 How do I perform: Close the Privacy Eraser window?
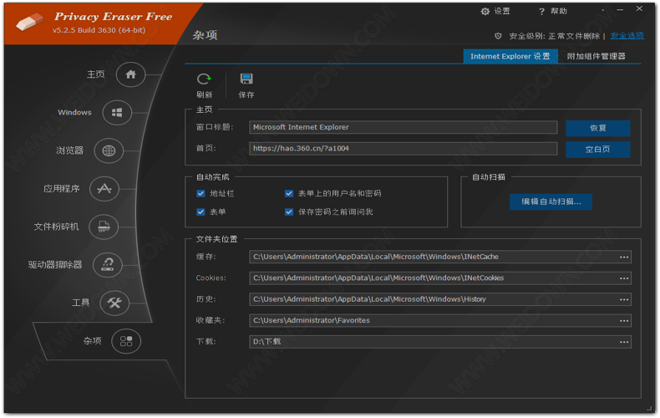(x=639, y=8)
